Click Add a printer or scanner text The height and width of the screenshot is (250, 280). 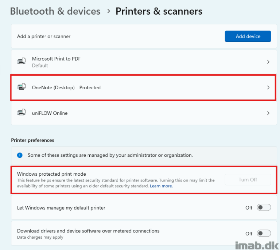click(44, 36)
